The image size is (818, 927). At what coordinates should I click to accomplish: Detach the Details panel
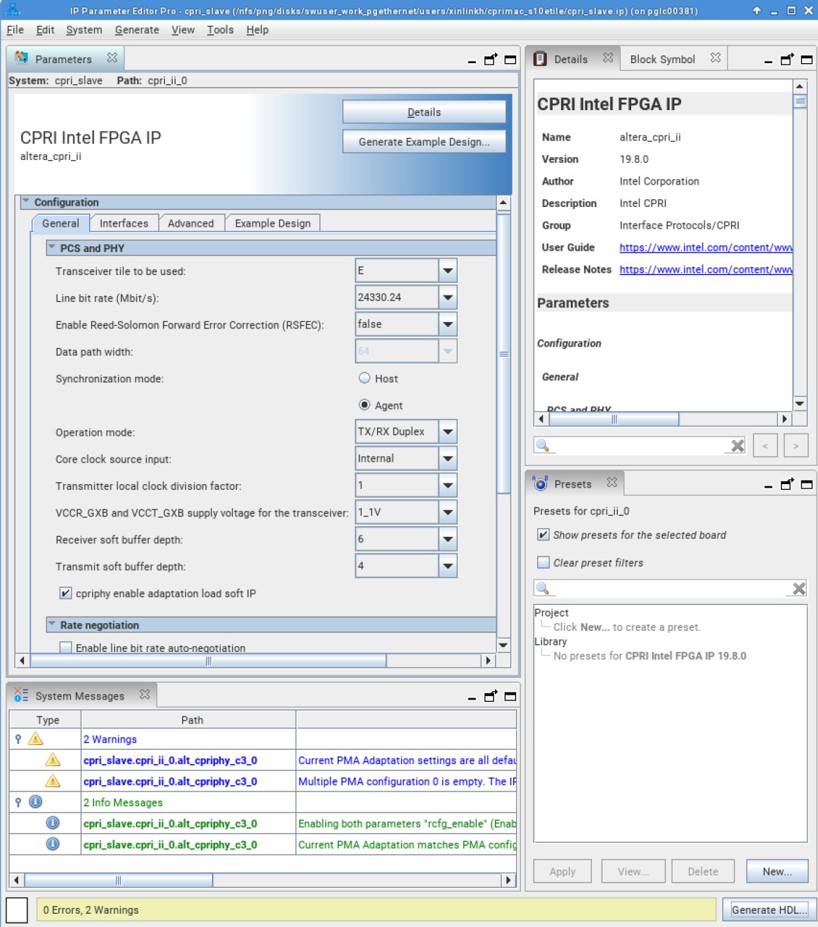pyautogui.click(x=787, y=60)
